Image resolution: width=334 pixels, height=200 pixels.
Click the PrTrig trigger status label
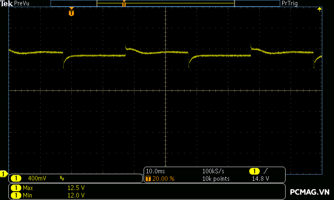pyautogui.click(x=291, y=3)
